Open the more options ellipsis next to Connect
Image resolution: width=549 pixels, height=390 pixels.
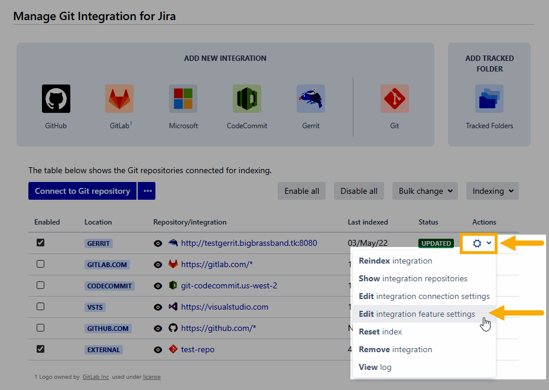click(147, 191)
